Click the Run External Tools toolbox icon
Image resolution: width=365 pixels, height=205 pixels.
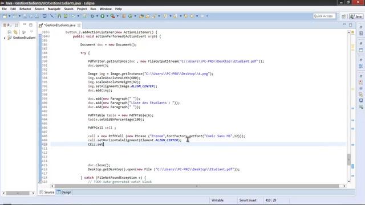[112, 16]
